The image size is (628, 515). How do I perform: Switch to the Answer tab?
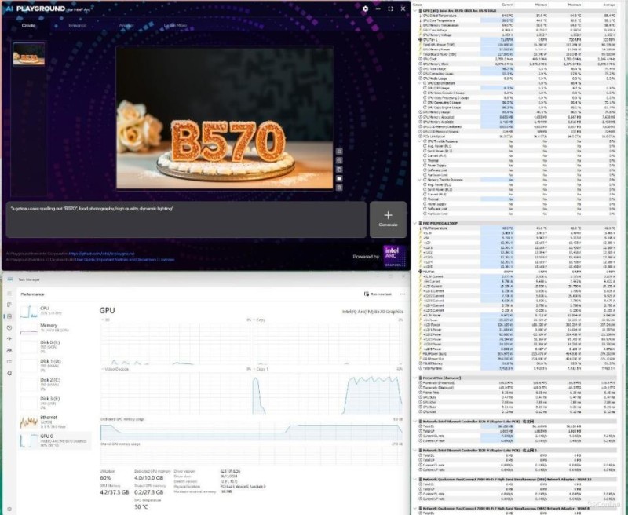[126, 26]
